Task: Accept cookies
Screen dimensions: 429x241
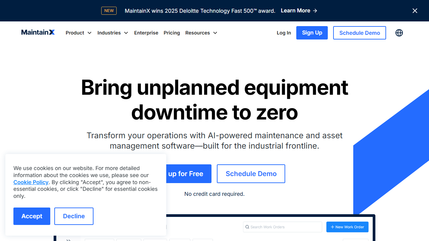Action: 32,216
